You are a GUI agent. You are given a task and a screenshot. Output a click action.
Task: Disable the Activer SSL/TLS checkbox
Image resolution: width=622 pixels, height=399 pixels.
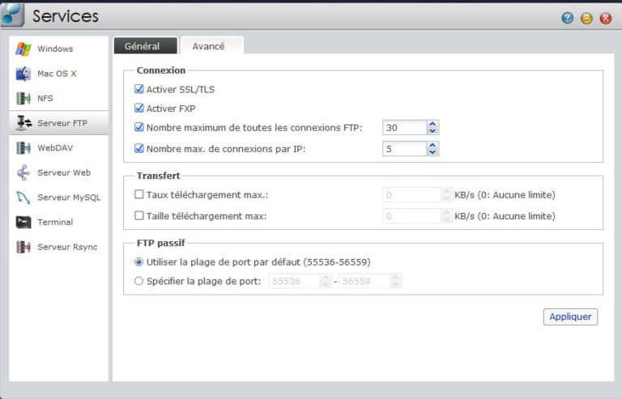pos(139,90)
